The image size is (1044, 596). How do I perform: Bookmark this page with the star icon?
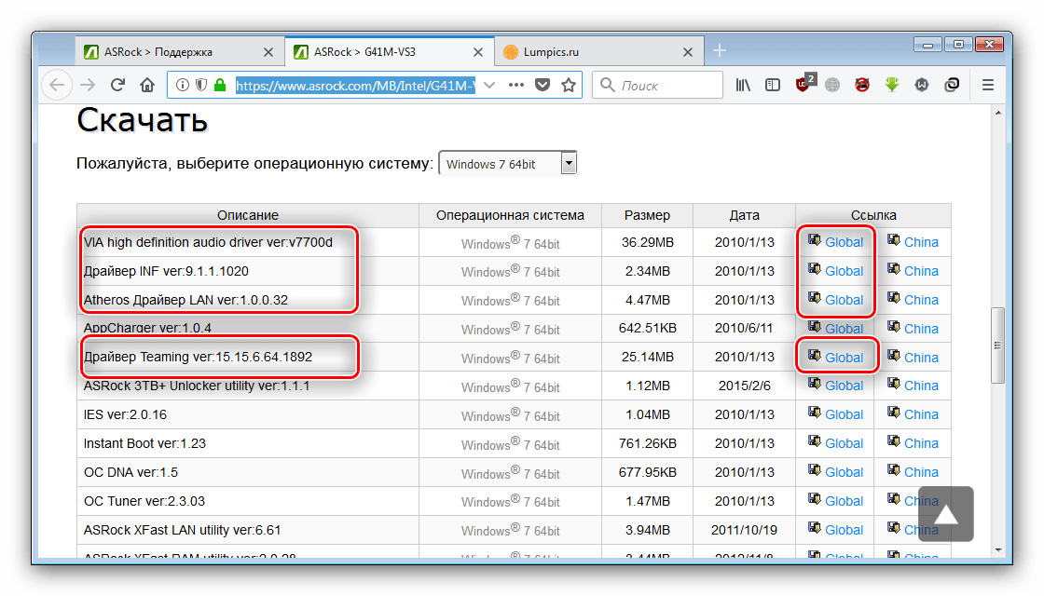(568, 85)
